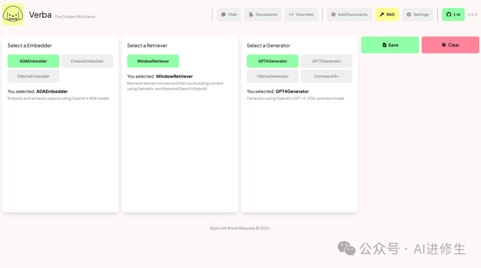Viewport: 481px width, 268px height.
Task: Open the Settings tab
Action: click(x=417, y=14)
